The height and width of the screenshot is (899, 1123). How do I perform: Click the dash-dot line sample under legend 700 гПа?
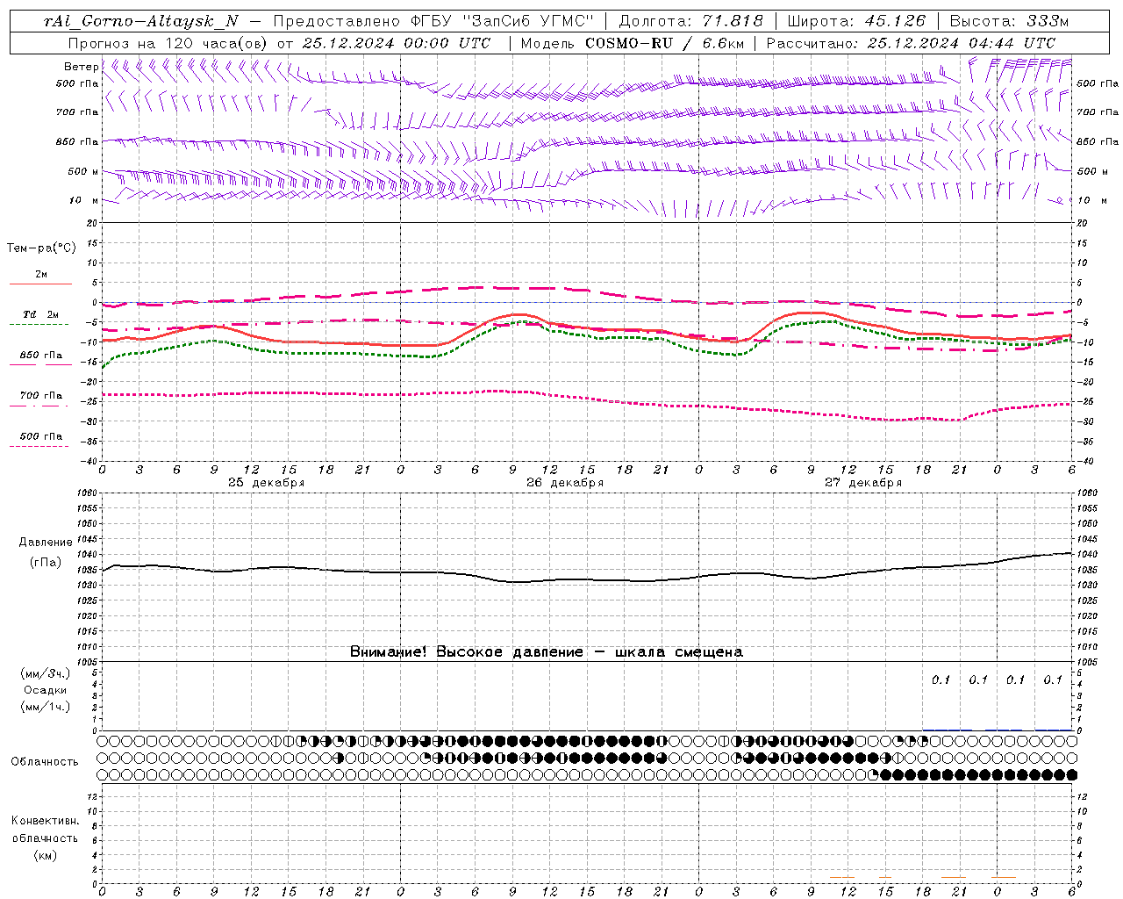[x=39, y=406]
